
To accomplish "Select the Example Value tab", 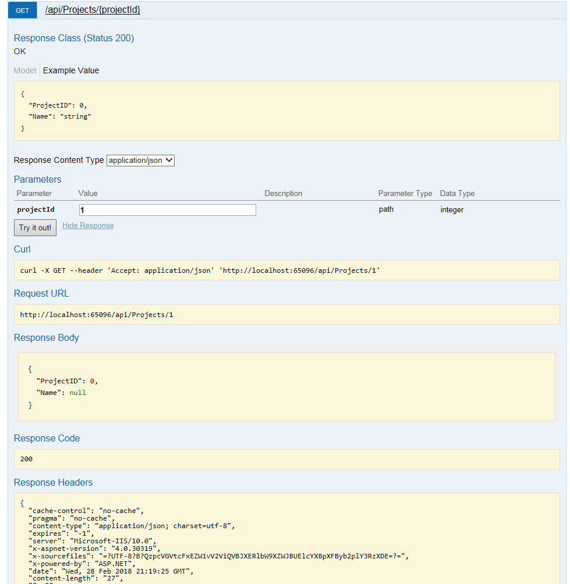I will 71,70.
